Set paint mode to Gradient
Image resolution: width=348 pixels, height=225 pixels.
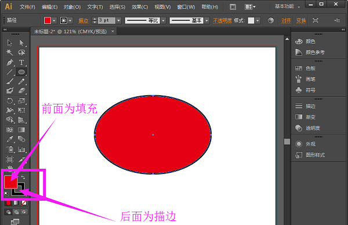pos(16,203)
